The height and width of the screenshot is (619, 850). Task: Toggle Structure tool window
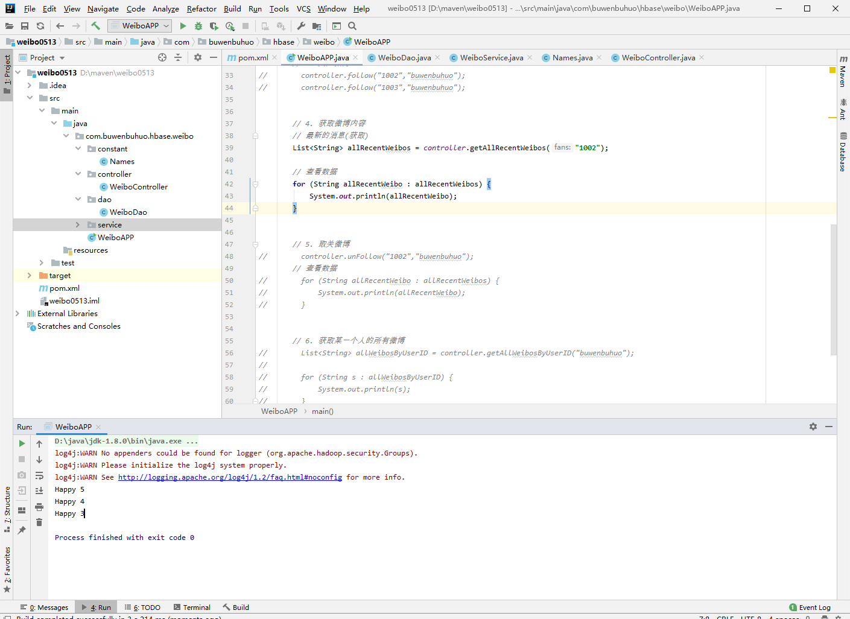click(7, 509)
